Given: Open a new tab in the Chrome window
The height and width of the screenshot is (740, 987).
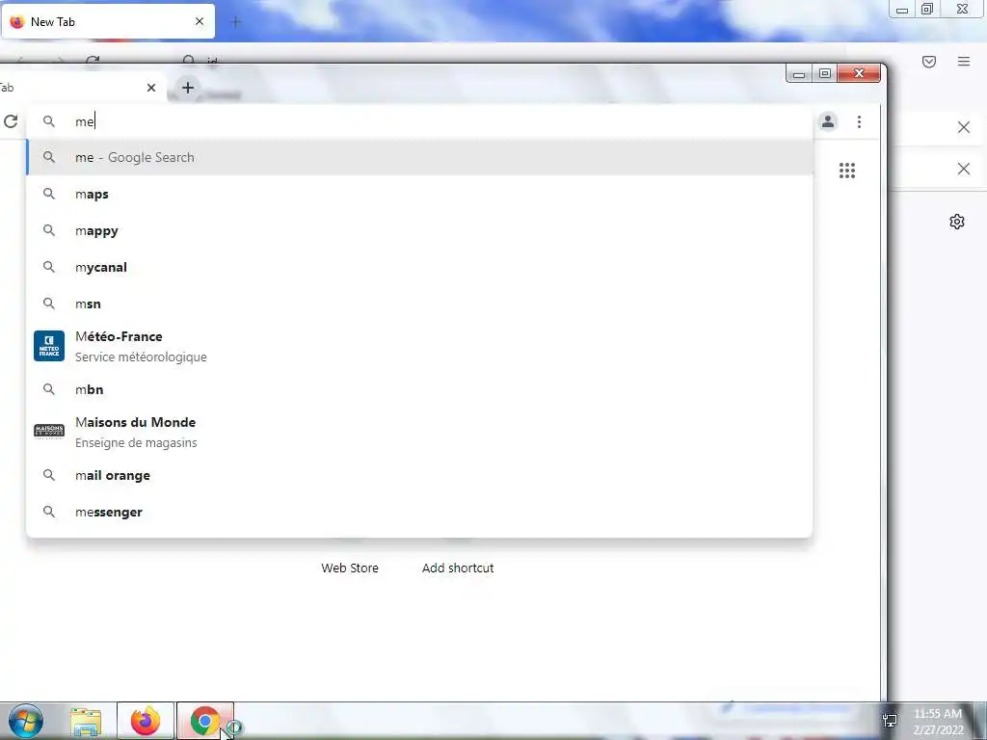Looking at the screenshot, I should 188,88.
